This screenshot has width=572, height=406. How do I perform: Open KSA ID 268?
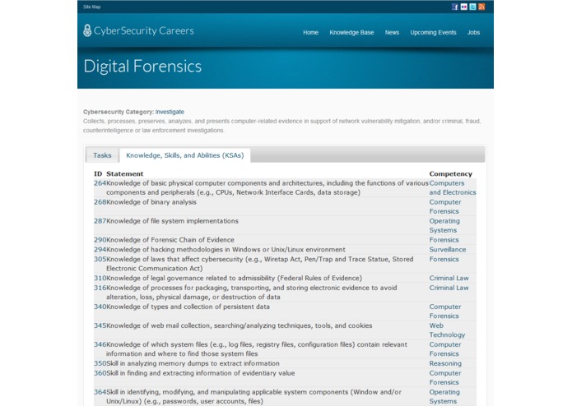point(100,202)
